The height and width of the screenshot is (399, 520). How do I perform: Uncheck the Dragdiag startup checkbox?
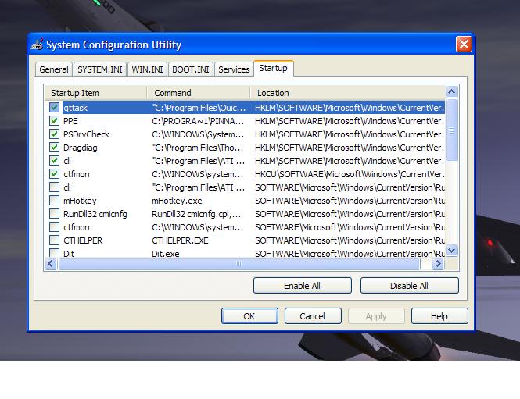click(x=54, y=148)
